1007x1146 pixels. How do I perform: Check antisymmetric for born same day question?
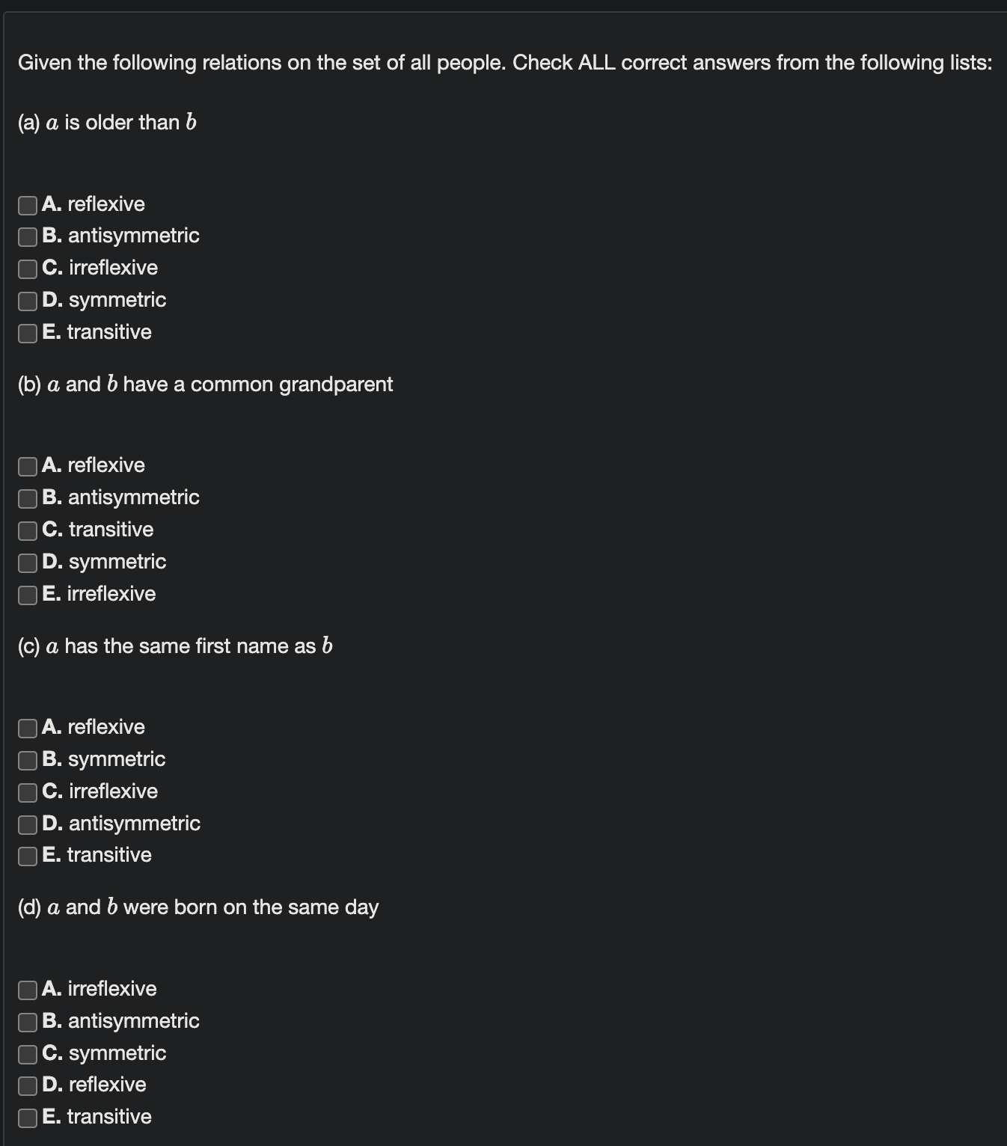pos(26,1023)
